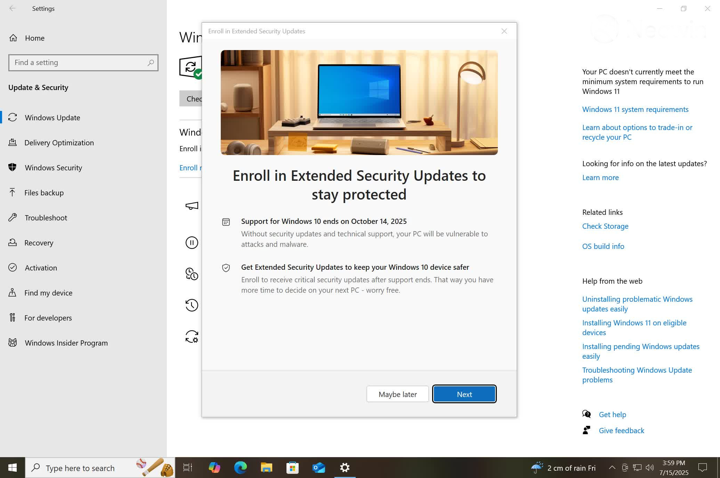Click the Give feedback person icon

pyautogui.click(x=586, y=430)
